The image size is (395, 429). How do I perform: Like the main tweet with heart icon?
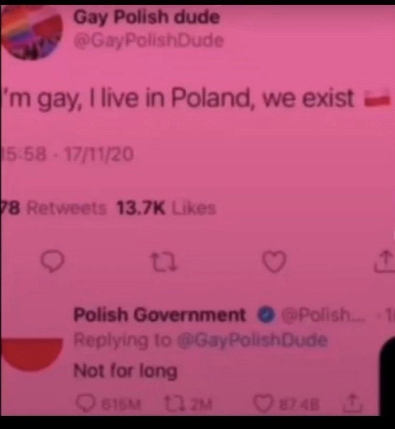[274, 262]
